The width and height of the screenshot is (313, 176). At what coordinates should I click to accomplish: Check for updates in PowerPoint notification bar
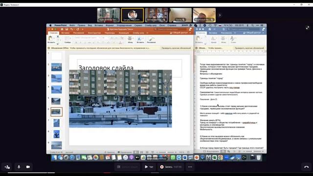(x=176, y=48)
